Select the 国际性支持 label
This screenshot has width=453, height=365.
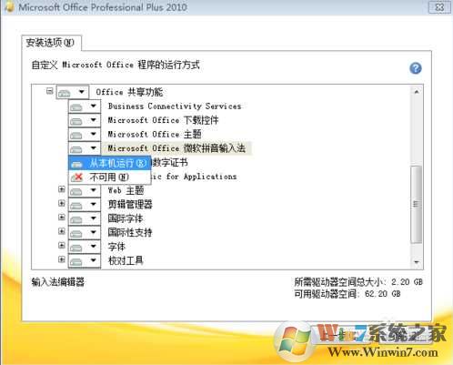[x=130, y=232]
